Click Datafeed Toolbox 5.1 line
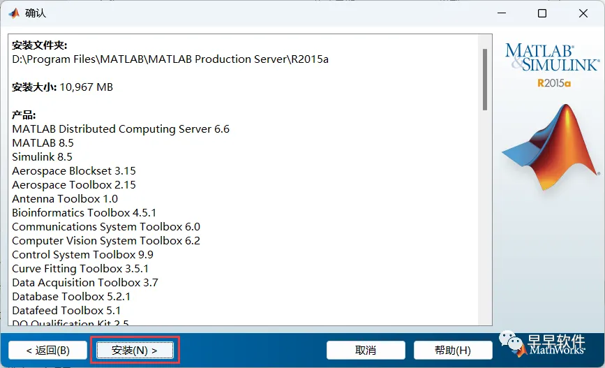 (x=66, y=311)
